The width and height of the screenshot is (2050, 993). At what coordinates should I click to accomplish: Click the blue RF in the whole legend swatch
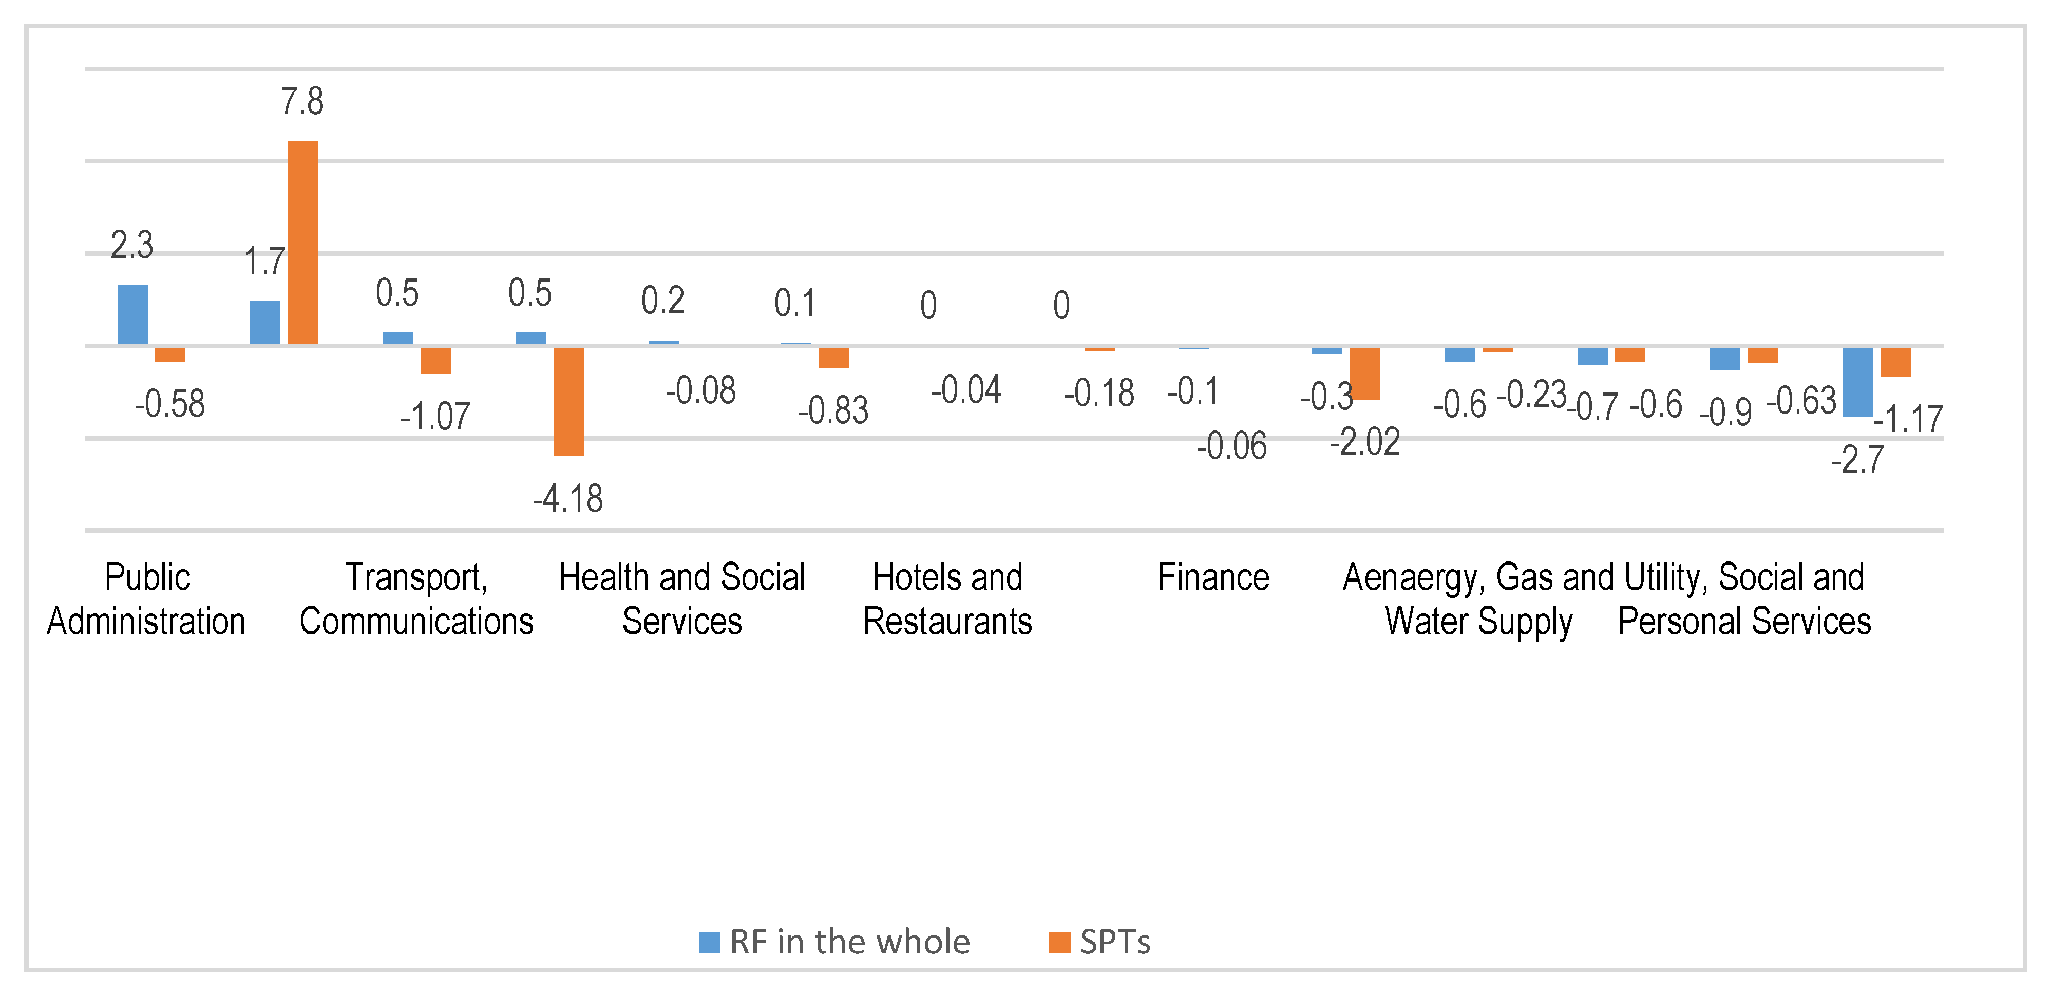(709, 942)
